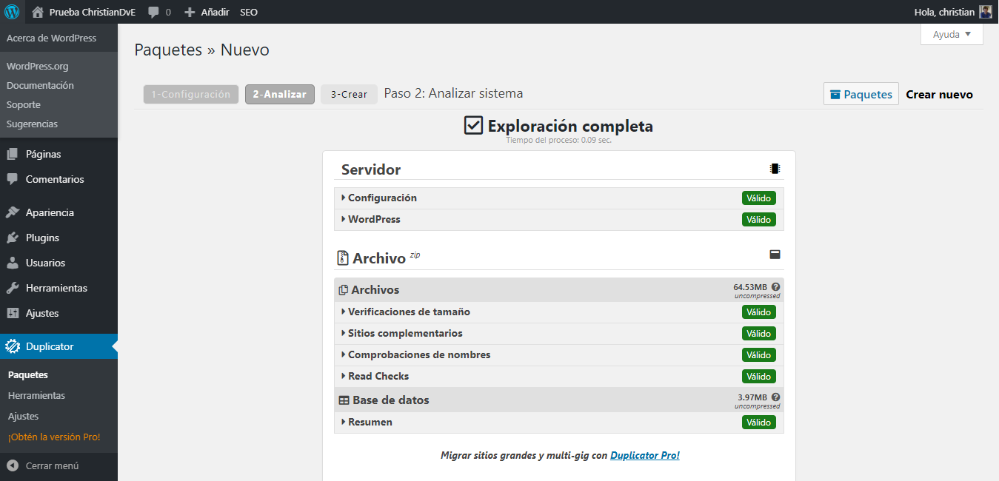Screen dimensions: 999x481
Task: Open the Sugerencias link
Action: click(x=32, y=124)
